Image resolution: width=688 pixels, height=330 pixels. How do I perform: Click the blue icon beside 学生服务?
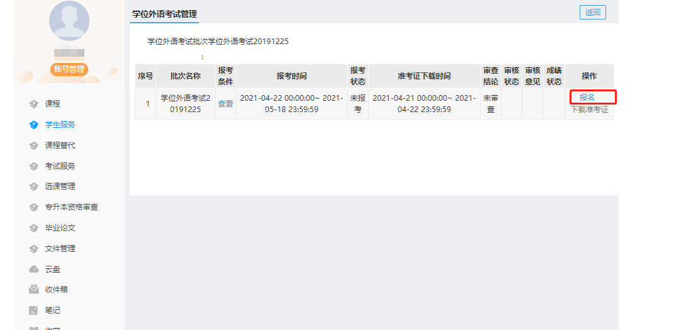pos(34,125)
